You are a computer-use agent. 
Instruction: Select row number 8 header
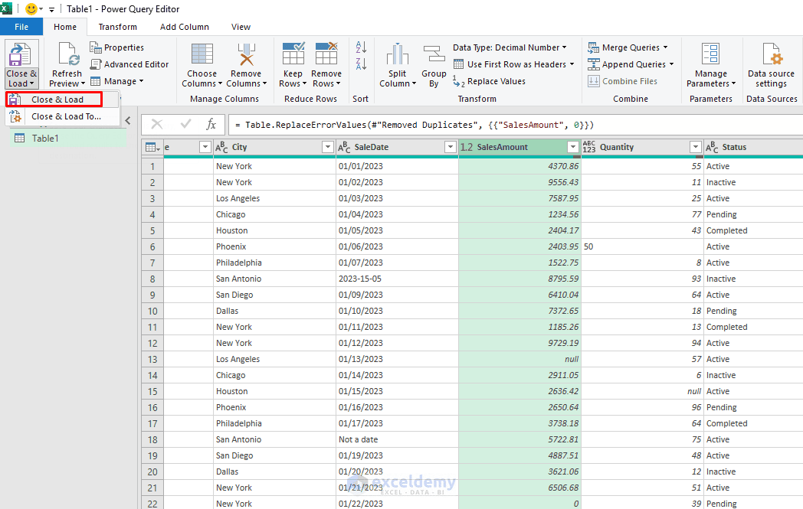152,279
